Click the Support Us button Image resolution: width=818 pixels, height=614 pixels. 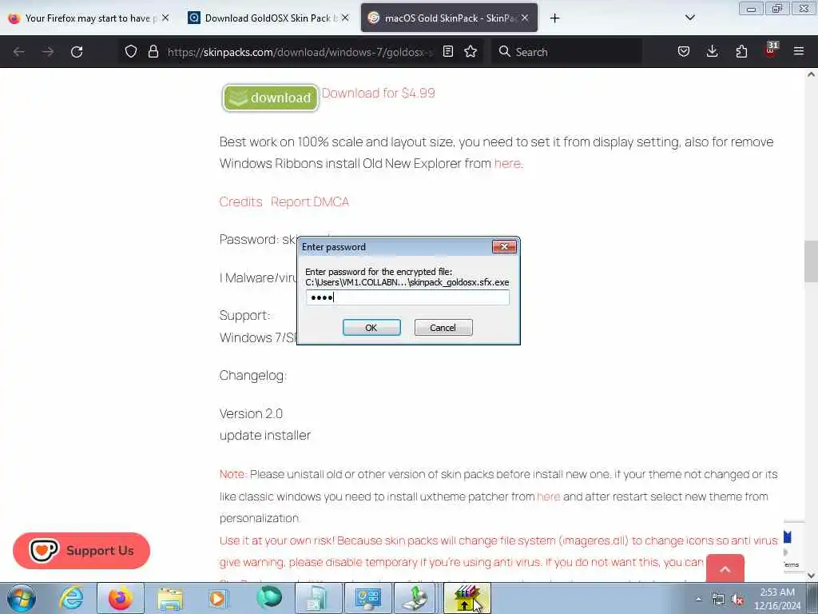81,550
